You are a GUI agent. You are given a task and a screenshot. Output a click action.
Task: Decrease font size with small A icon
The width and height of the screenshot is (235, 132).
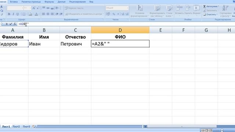(x=38, y=8)
